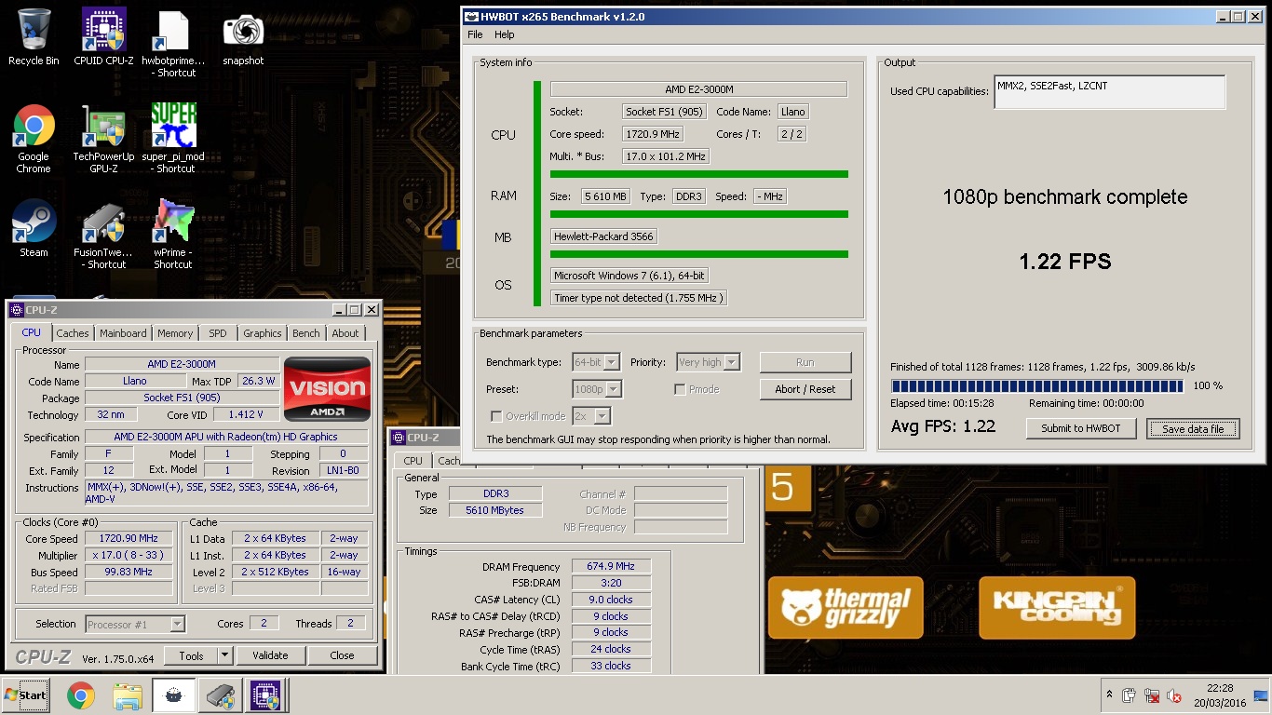This screenshot has width=1272, height=715.
Task: Launch Steam from the desktop icon
Action: coord(34,228)
